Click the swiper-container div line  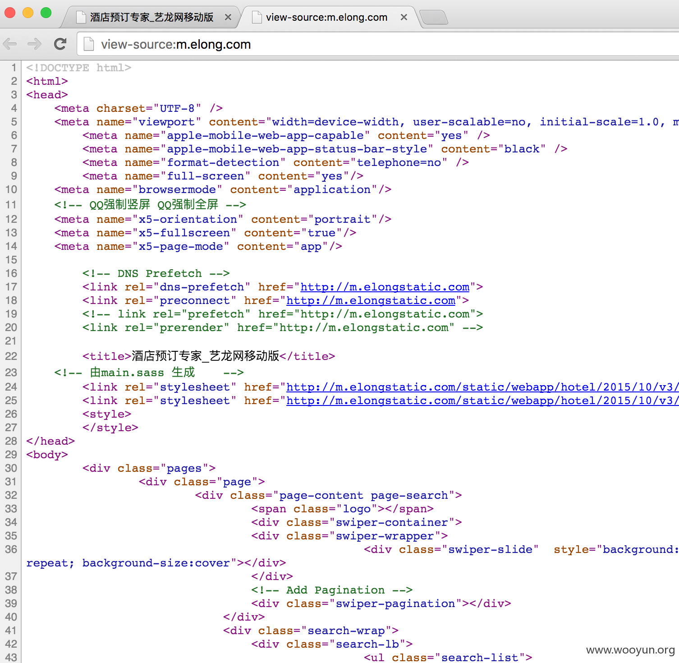tap(357, 522)
